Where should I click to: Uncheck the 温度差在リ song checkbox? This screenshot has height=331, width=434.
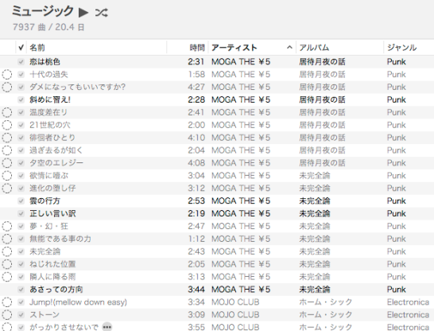[x=21, y=112]
